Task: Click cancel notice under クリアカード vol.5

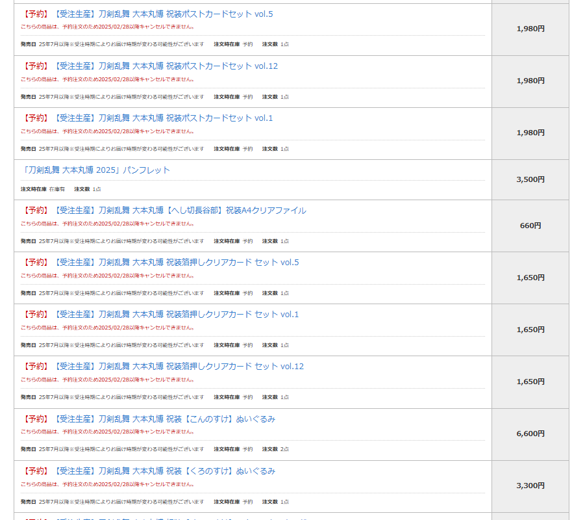Action: pos(108,276)
